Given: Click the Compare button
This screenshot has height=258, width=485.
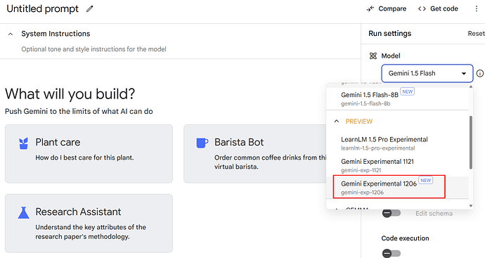Looking at the screenshot, I should pos(387,9).
